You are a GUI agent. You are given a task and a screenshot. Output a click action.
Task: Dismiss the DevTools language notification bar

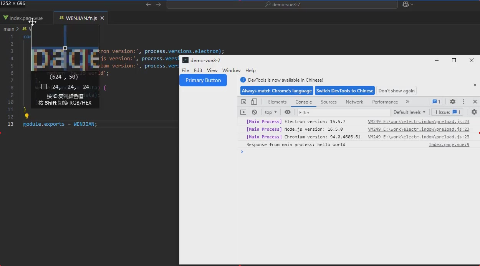coord(475,85)
